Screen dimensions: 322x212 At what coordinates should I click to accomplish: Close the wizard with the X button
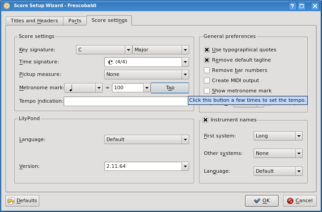(x=315, y=6)
